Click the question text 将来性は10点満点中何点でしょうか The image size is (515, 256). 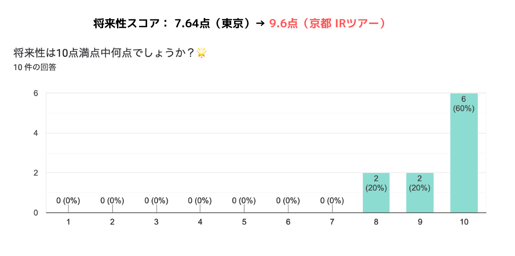coord(104,53)
